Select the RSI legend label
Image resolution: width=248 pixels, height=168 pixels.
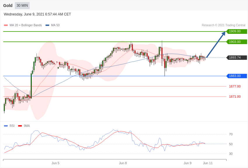(x=12, y=126)
